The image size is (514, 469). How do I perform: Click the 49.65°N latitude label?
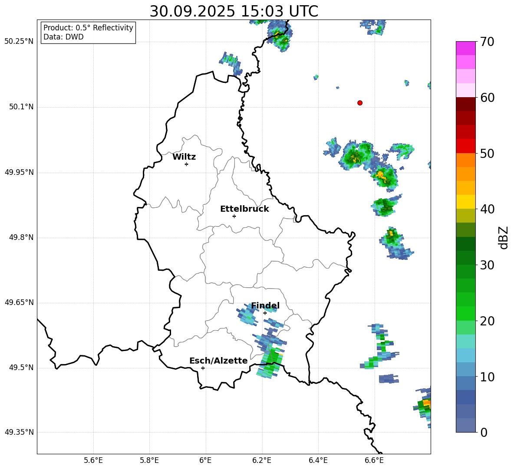[19, 303]
